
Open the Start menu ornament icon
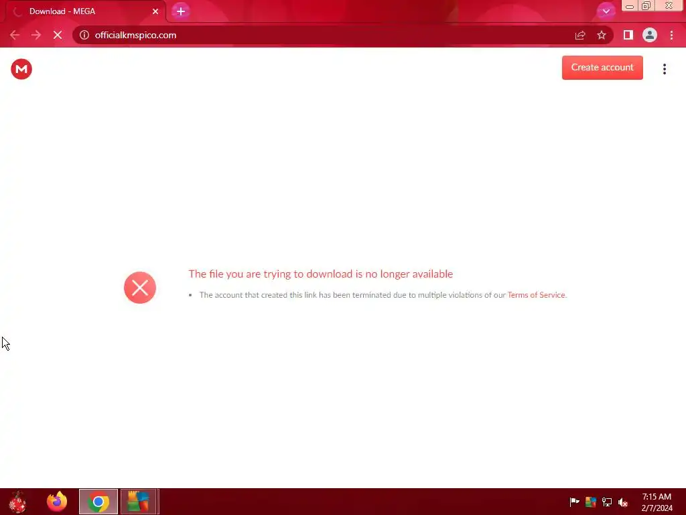click(17, 502)
